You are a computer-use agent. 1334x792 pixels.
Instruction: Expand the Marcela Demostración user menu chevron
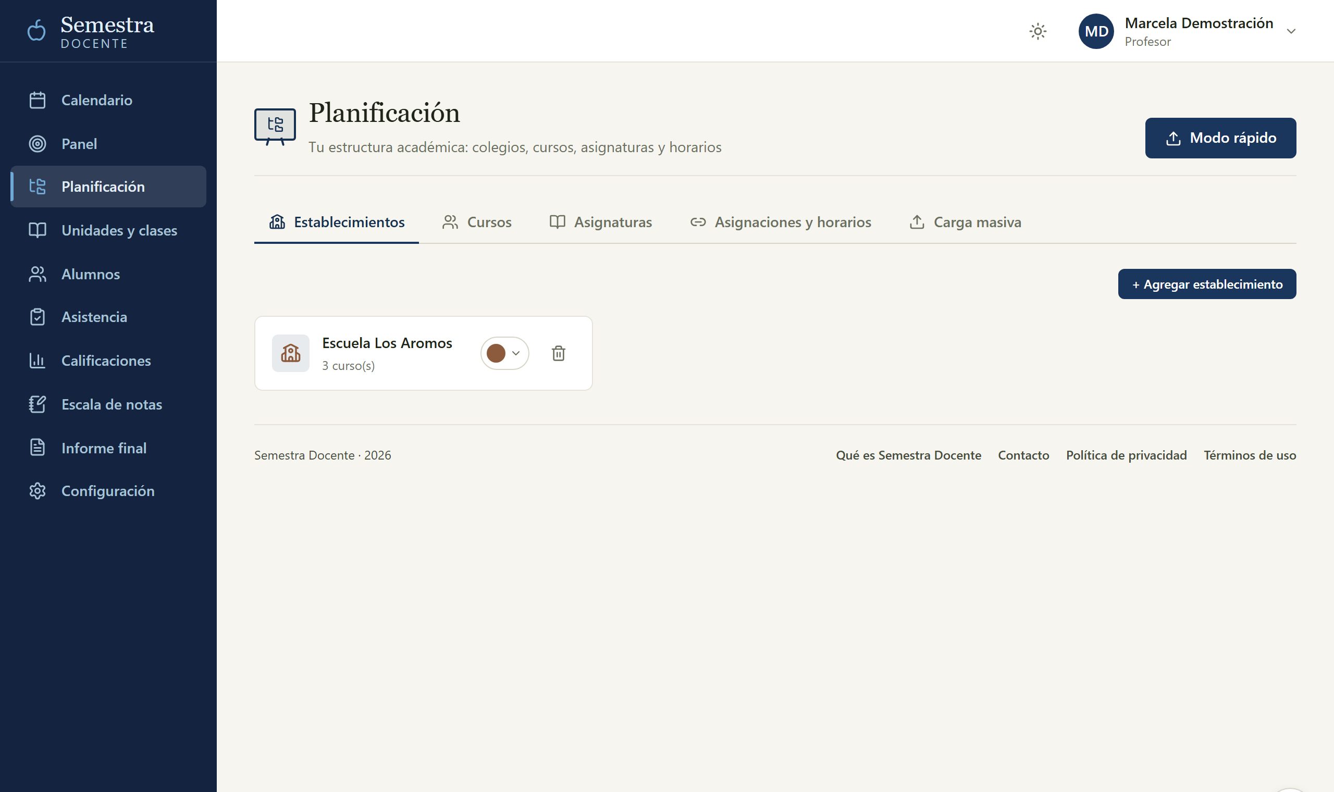[x=1291, y=31]
